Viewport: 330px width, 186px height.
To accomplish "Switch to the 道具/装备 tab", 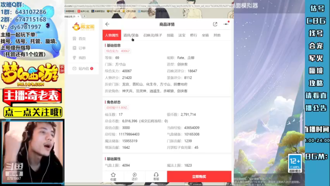I will click(131, 35).
